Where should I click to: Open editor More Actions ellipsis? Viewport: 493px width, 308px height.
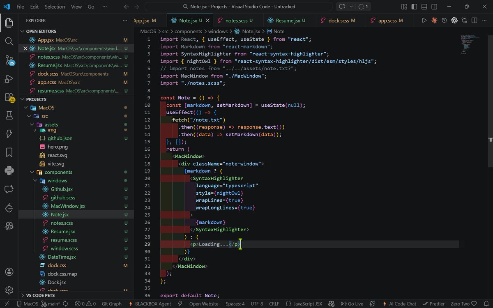(484, 21)
